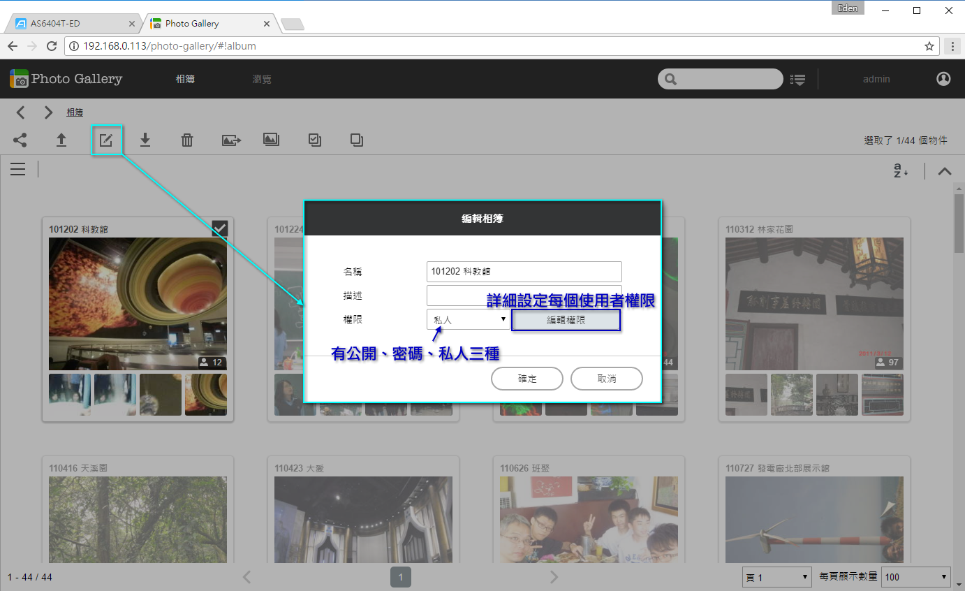
Task: Open the 110312 林家花園 album cover
Action: click(814, 304)
